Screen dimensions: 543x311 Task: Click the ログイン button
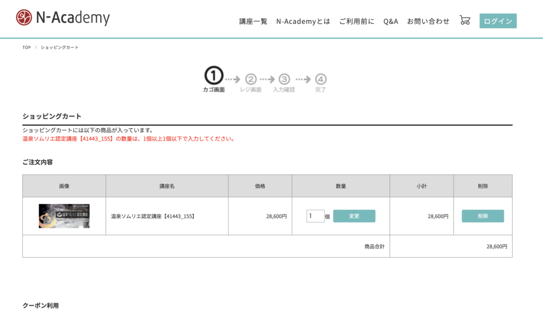tap(497, 21)
